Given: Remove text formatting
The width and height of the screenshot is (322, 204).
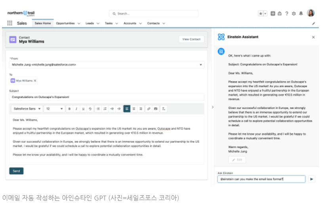Looking at the screenshot, I should pos(164,109).
